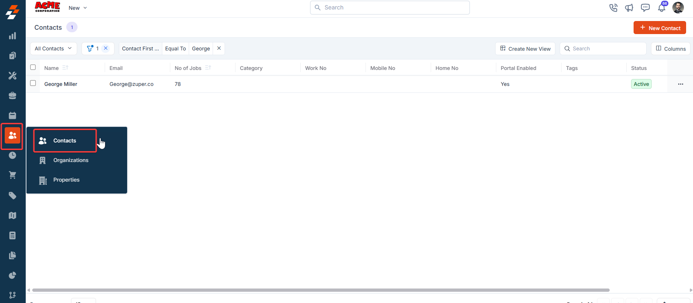The height and width of the screenshot is (303, 693).
Task: Open the Zuper logo home icon
Action: coord(12,12)
